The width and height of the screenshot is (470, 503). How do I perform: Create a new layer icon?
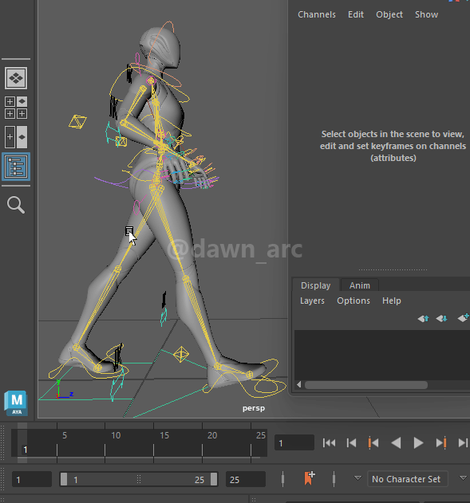464,318
